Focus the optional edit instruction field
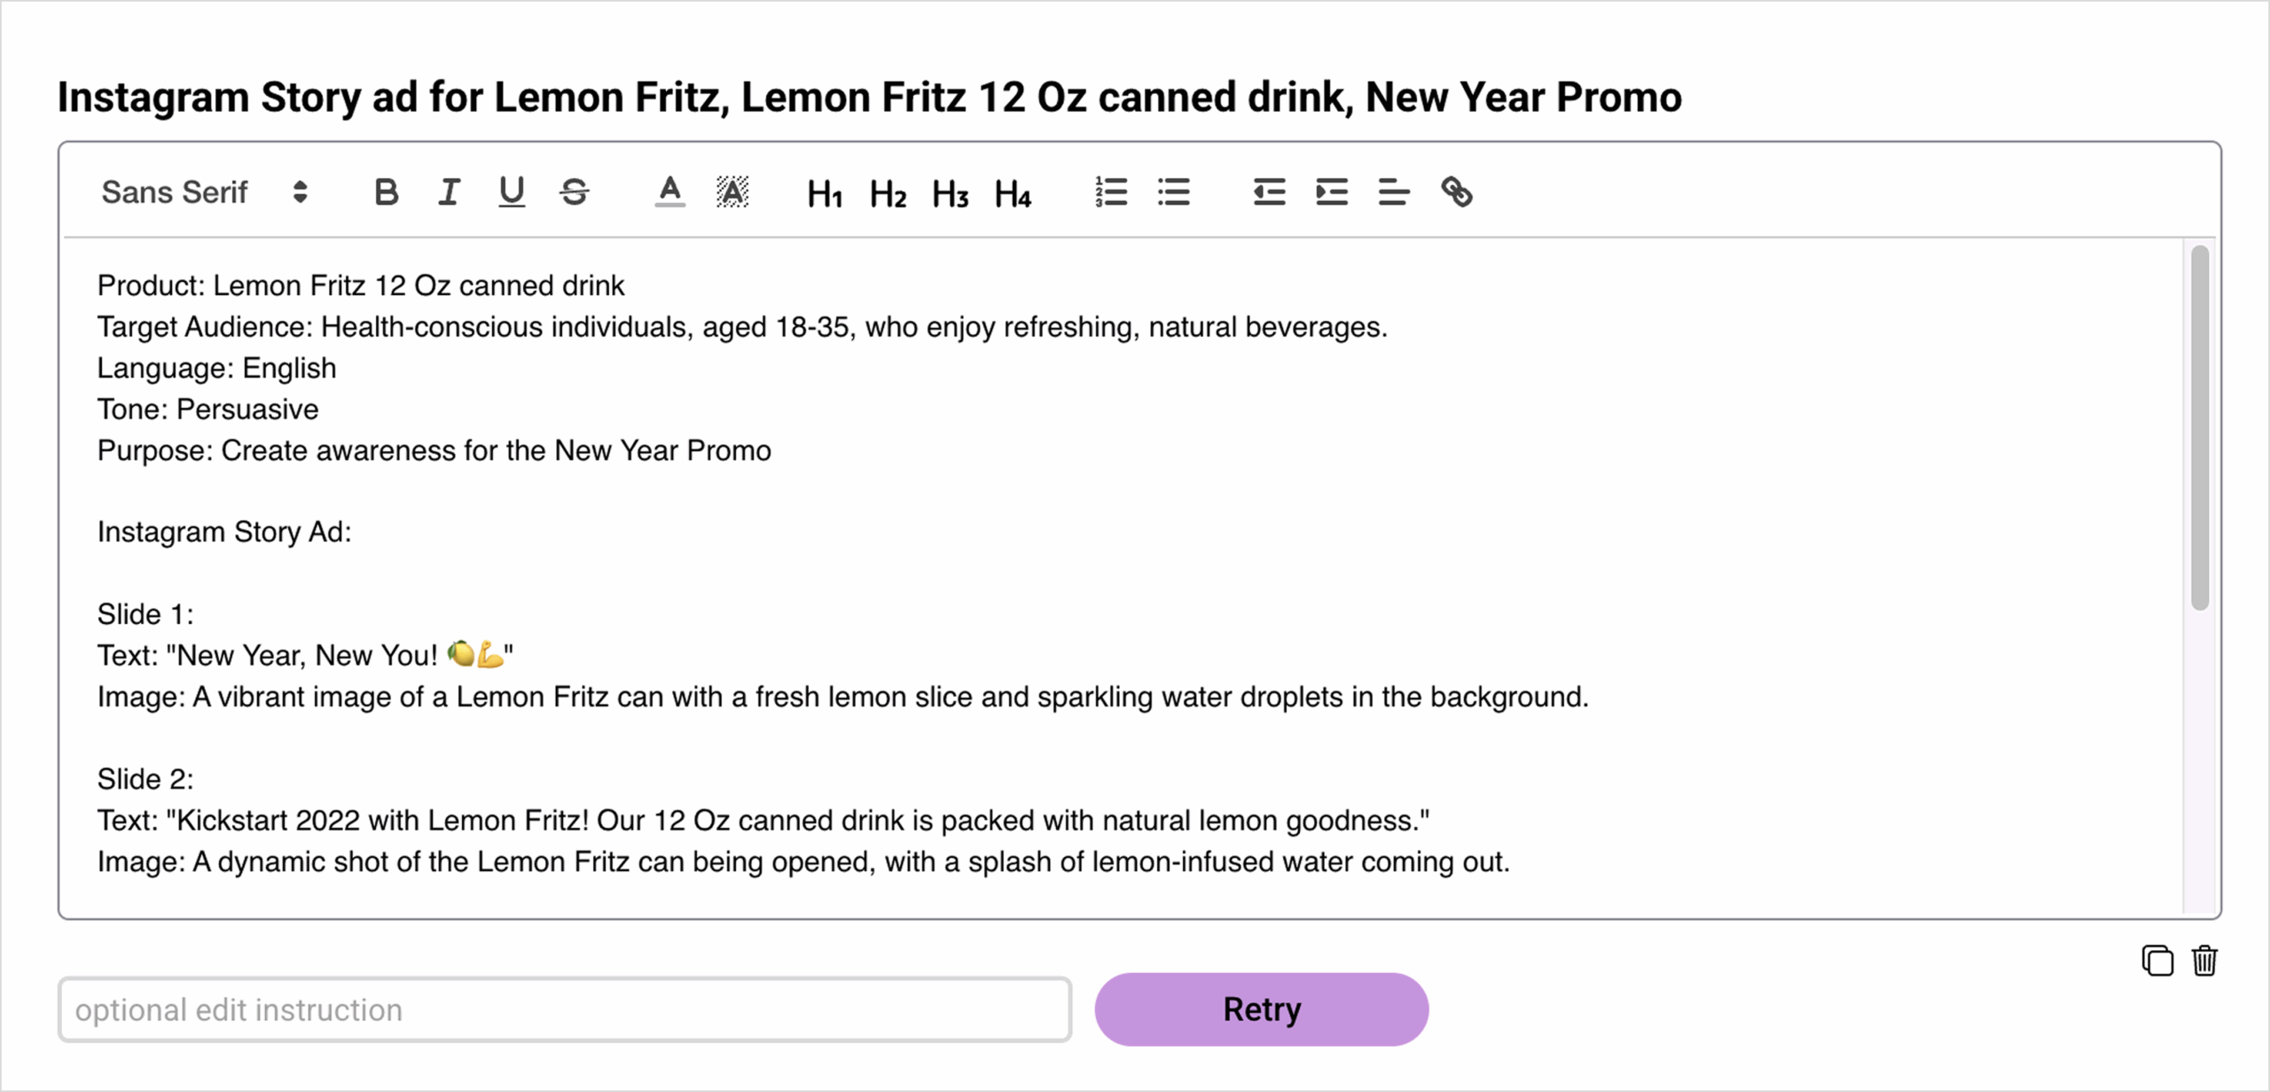This screenshot has height=1092, width=2270. coord(565,1010)
